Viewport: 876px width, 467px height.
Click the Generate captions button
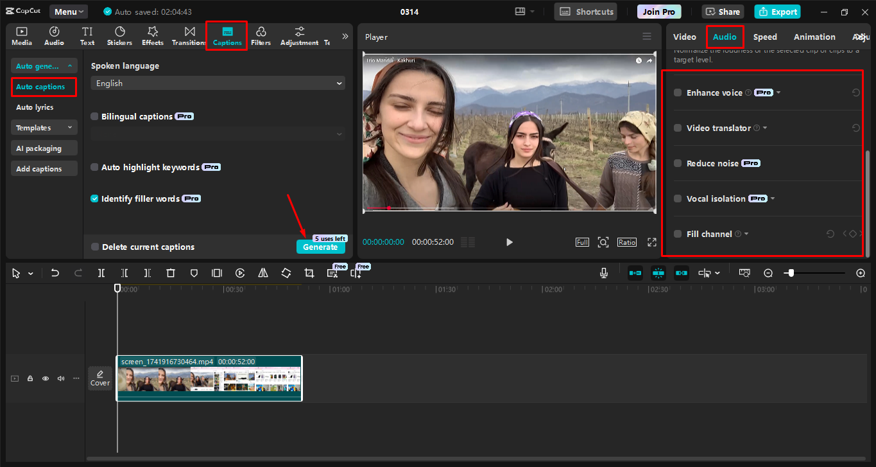(320, 247)
